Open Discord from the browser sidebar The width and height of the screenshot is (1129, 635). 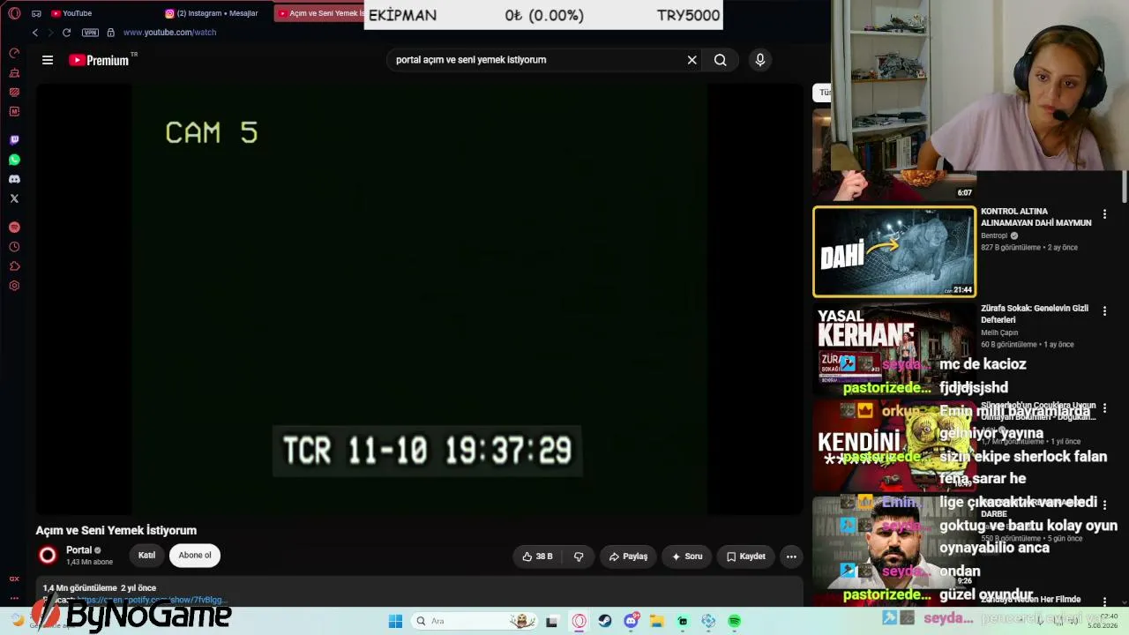[x=14, y=179]
